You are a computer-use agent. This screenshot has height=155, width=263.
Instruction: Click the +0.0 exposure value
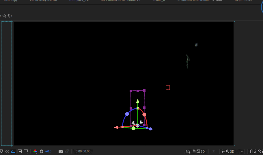click(x=48, y=151)
